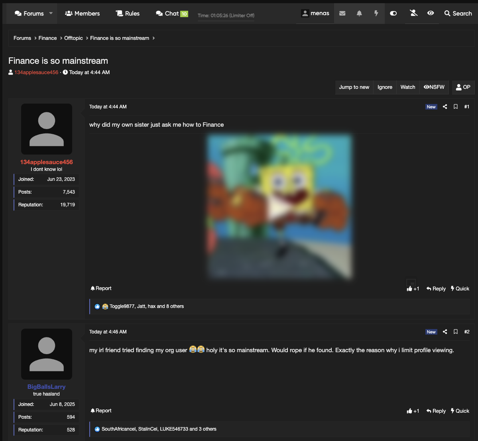The width and height of the screenshot is (478, 441).
Task: Click the like reaction icon under post #1
Action: coord(97,307)
